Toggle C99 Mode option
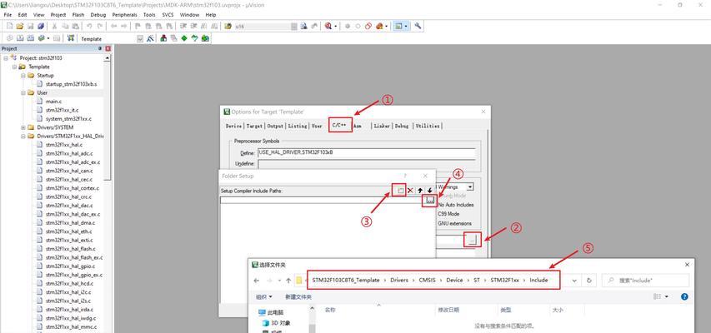Image resolution: width=711 pixels, height=333 pixels. [448, 214]
